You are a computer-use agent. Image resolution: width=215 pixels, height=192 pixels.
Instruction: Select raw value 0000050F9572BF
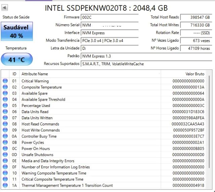[x=189, y=130]
